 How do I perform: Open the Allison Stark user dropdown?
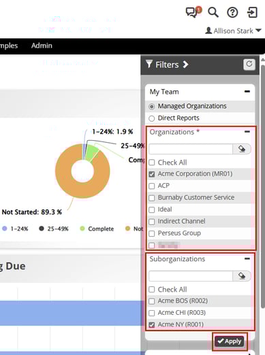point(233,31)
